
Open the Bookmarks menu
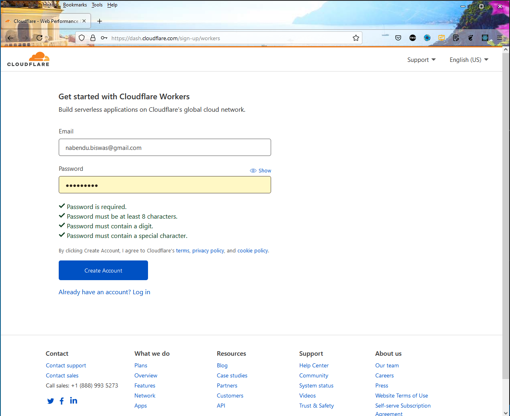pyautogui.click(x=75, y=5)
